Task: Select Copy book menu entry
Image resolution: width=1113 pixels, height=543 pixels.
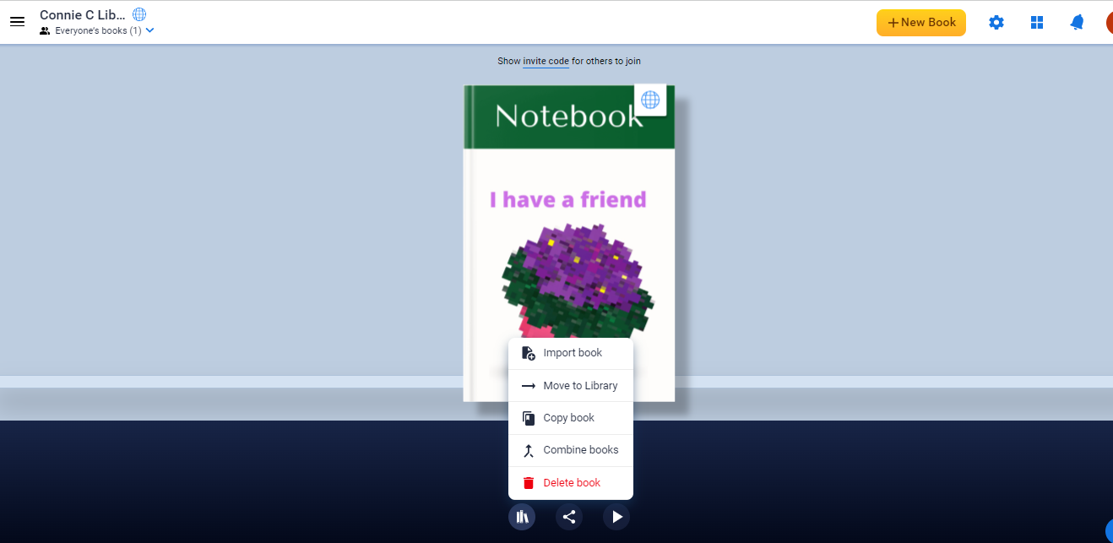Action: pyautogui.click(x=568, y=418)
